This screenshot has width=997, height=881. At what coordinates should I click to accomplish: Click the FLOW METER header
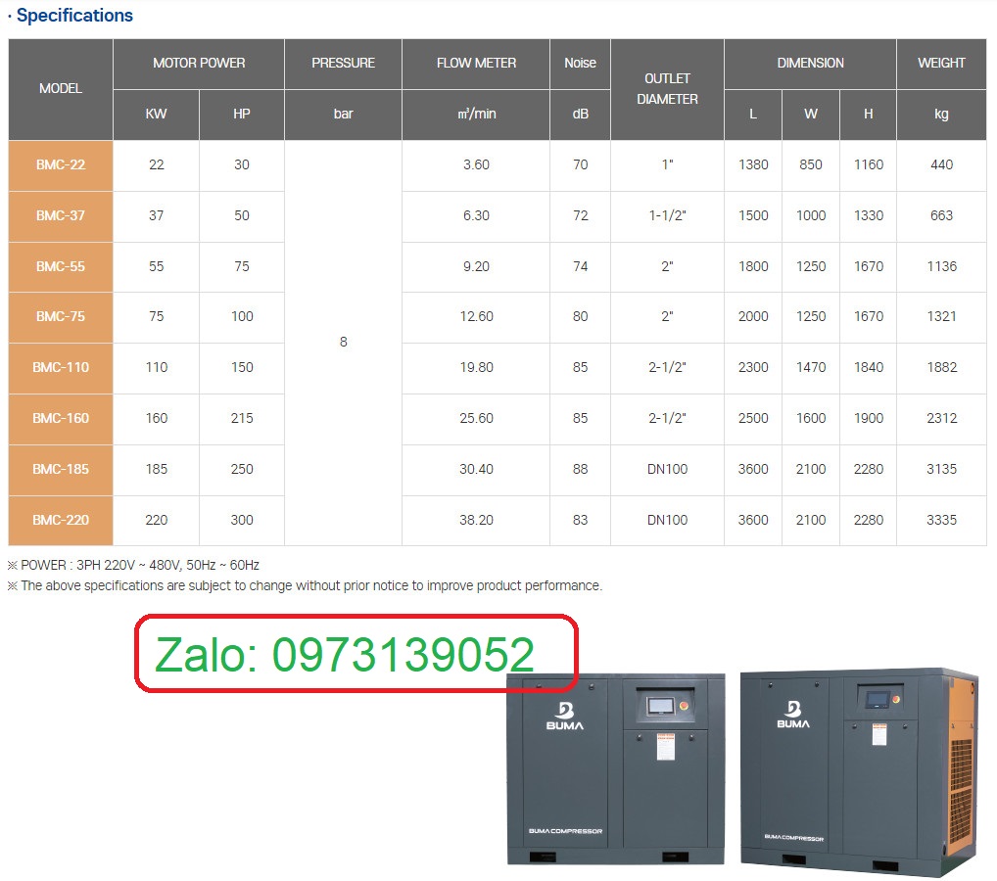(476, 63)
